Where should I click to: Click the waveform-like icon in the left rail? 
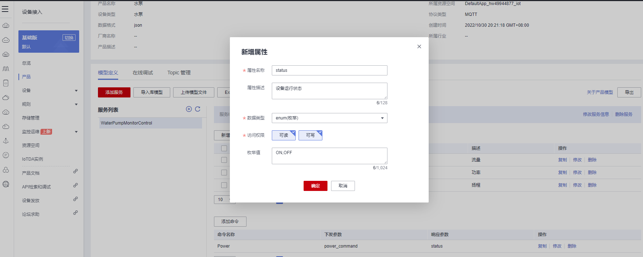pos(6,69)
